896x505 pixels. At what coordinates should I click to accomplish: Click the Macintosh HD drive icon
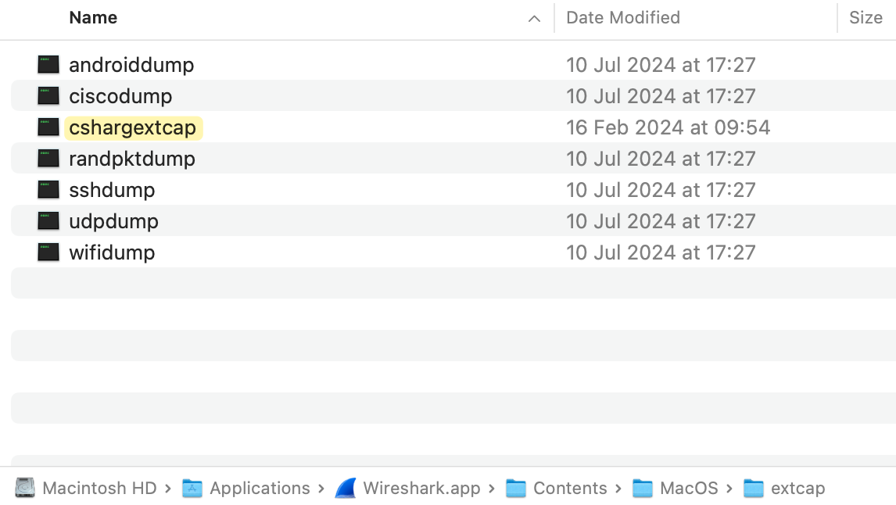[x=26, y=489]
